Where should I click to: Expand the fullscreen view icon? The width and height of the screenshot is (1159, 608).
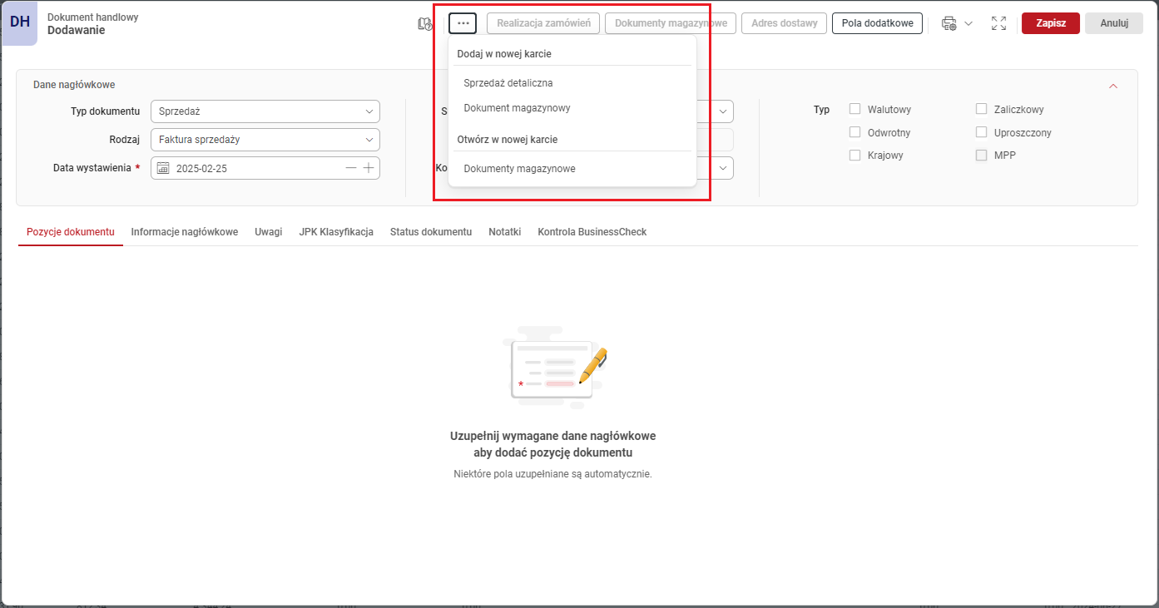click(998, 23)
